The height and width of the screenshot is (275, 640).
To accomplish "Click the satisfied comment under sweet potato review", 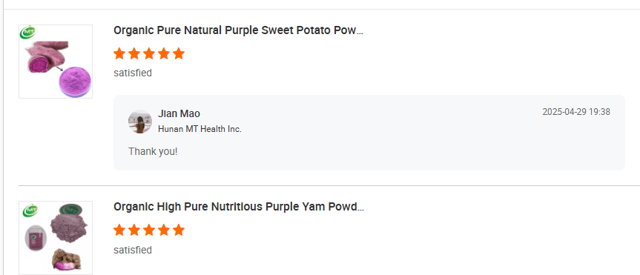I will pos(133,73).
